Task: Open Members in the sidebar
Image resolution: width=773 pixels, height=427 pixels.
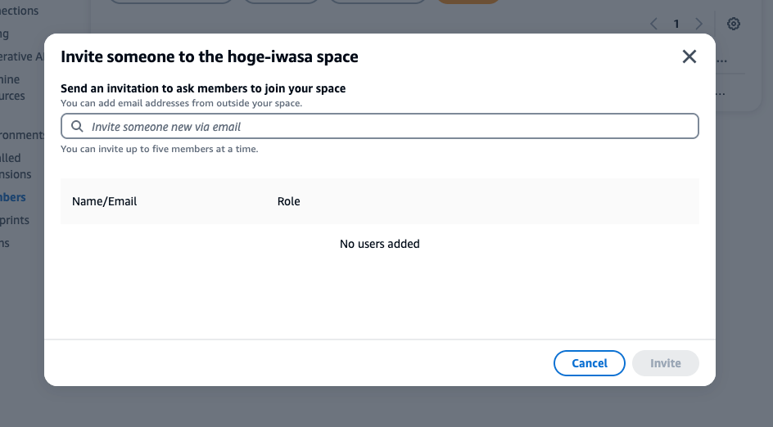Action: pyautogui.click(x=13, y=197)
